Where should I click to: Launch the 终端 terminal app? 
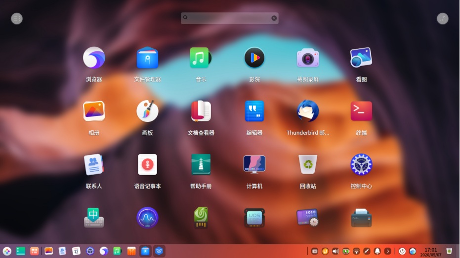361,111
